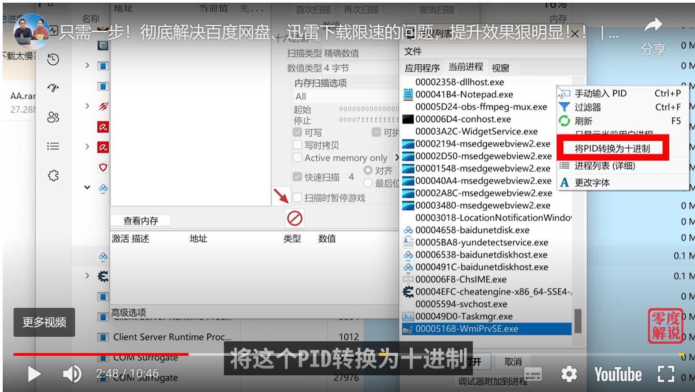This screenshot has height=392, width=695.
Task: Expand the Cheat Engine row in Task Manager
Action: (87, 276)
